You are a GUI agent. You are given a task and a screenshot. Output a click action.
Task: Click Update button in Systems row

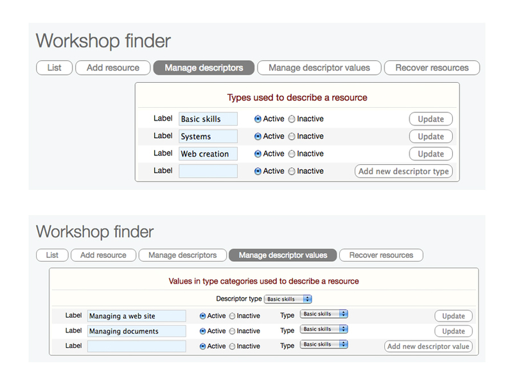click(430, 136)
